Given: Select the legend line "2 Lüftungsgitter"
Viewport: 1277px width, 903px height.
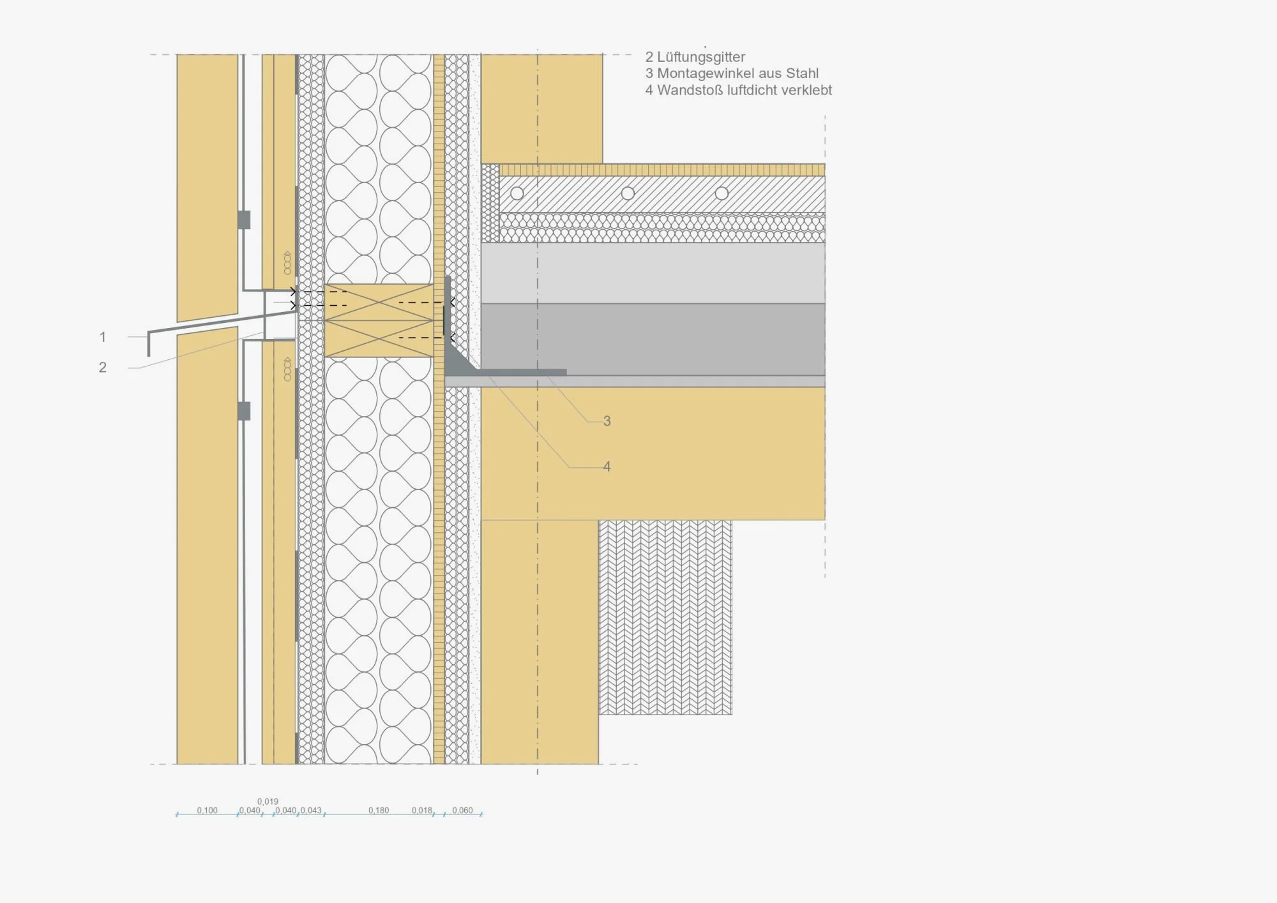Looking at the screenshot, I should [x=695, y=57].
